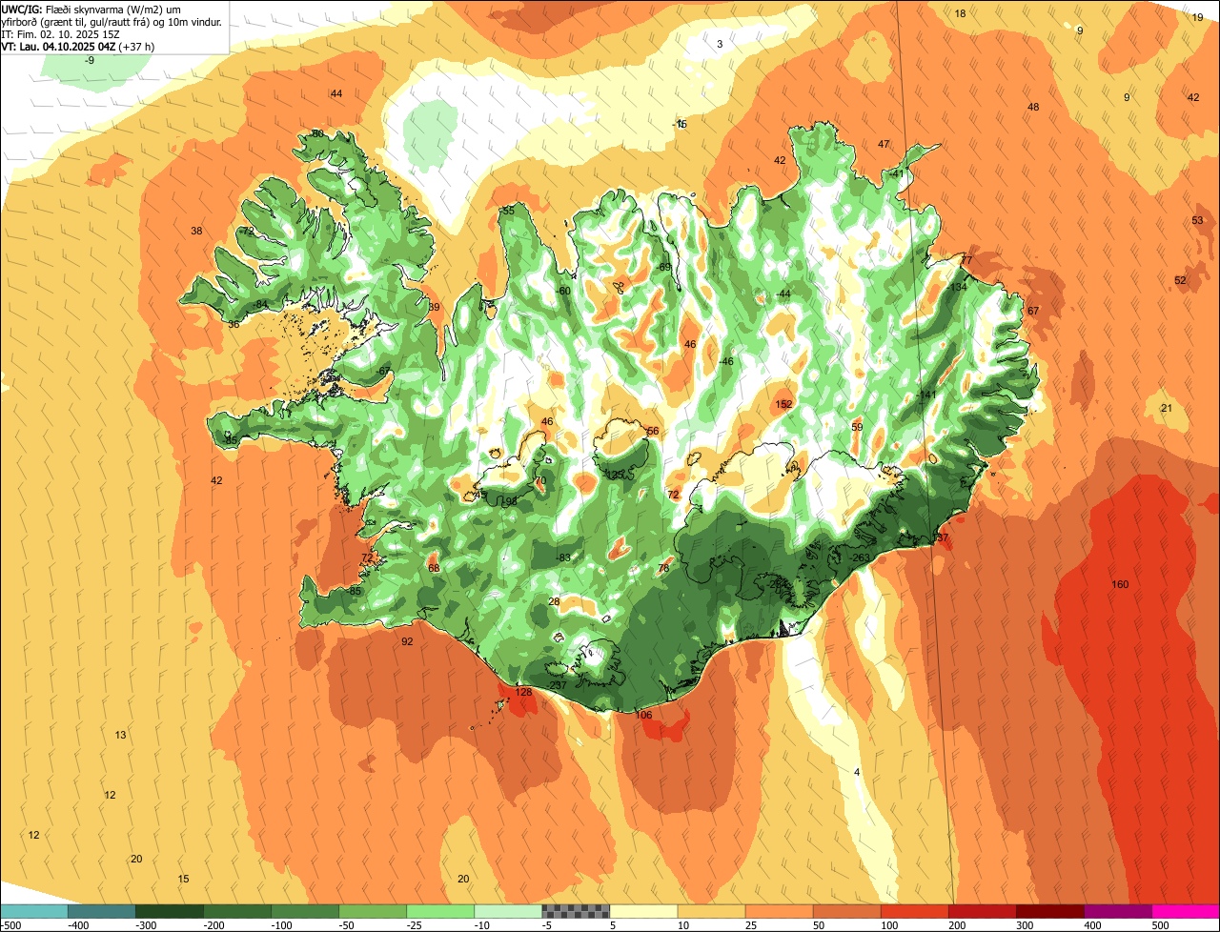The height and width of the screenshot is (932, 1220).
Task: Click the 48 value northeast of Iceland
Action: pyautogui.click(x=1033, y=107)
